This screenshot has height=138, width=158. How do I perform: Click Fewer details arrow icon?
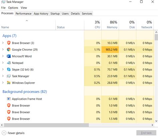(x=4, y=133)
